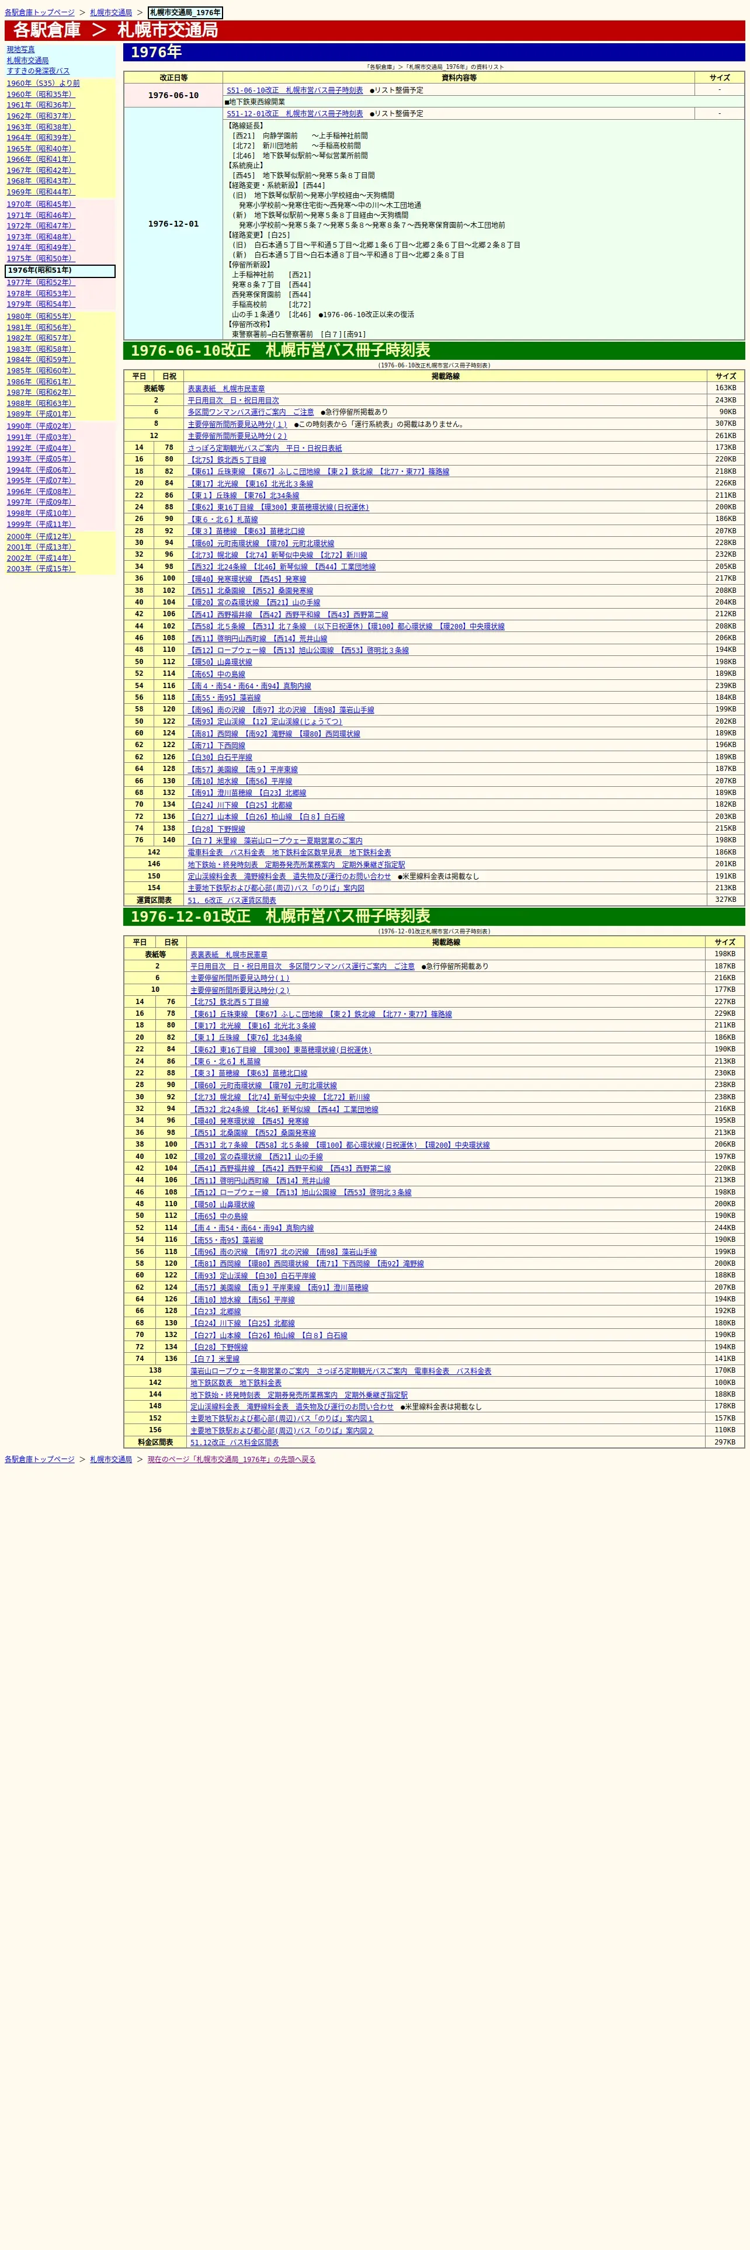The height and width of the screenshot is (2250, 750).
Task: Open 【環50】山鼻環状線 link, 198KB row
Action: click(220, 662)
